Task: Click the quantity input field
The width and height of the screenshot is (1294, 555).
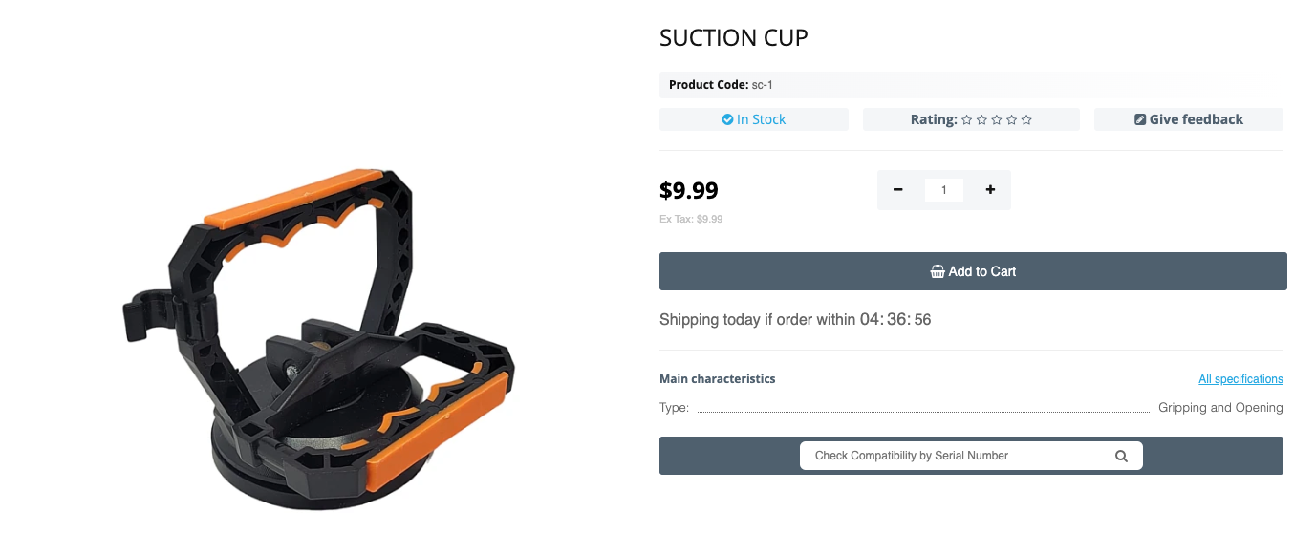Action: click(944, 190)
